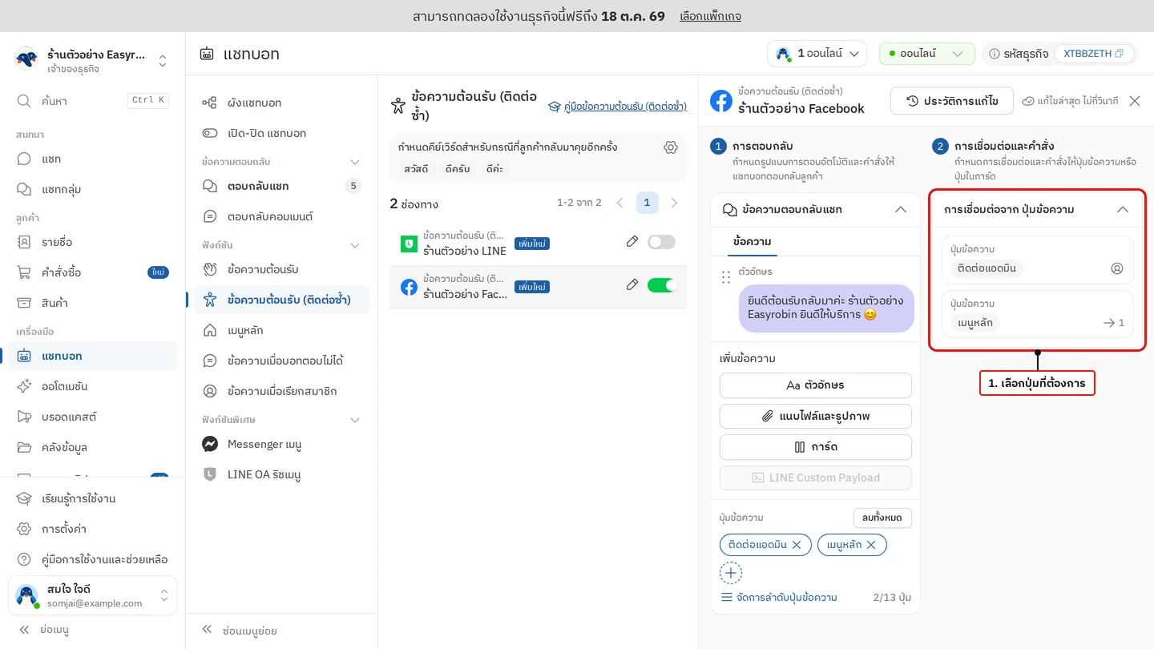Open ตอบกลับแชท menu item

(281, 186)
